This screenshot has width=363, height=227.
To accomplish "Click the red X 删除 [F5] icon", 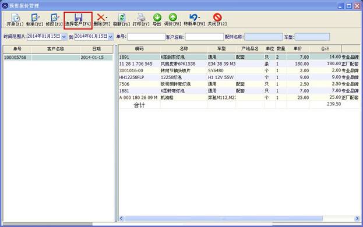I will click(x=100, y=17).
